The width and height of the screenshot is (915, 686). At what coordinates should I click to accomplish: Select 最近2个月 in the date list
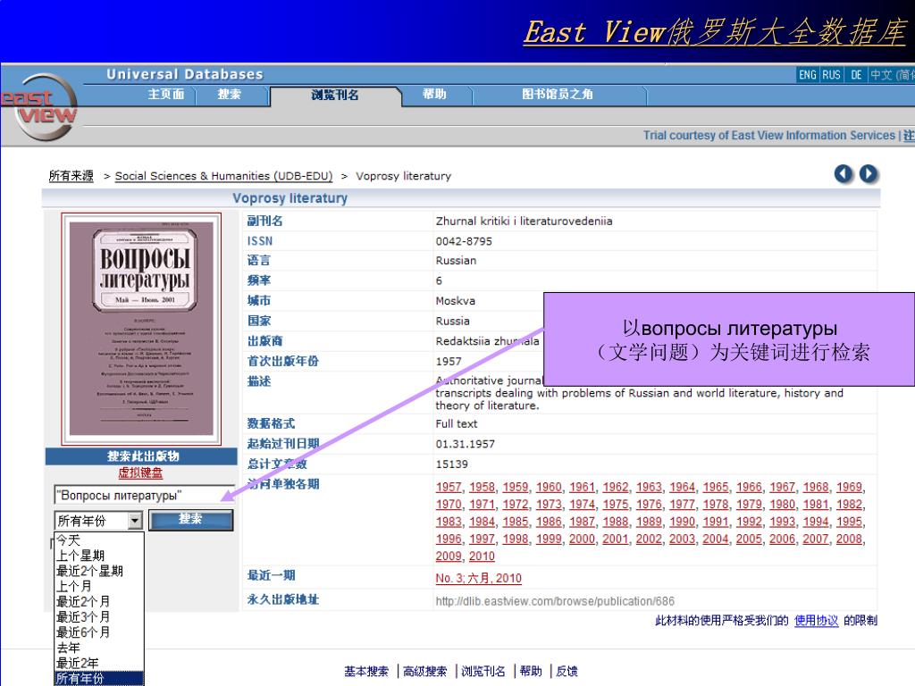(x=83, y=601)
